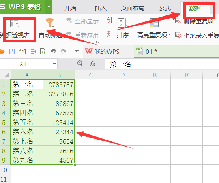Click the selection fill handle below 4567
Image resolution: width=219 pixels, height=183 pixels.
[75, 165]
